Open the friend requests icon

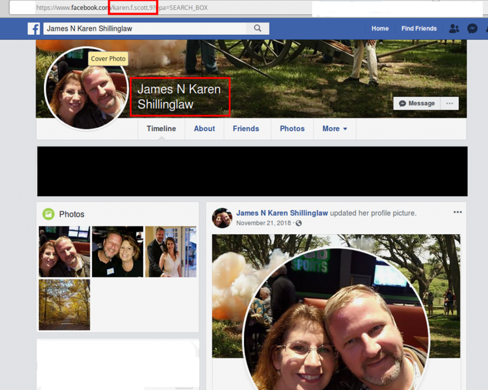point(454,29)
